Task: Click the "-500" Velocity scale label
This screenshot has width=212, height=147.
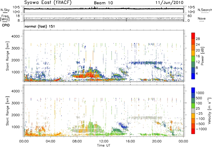Action: coord(200,124)
